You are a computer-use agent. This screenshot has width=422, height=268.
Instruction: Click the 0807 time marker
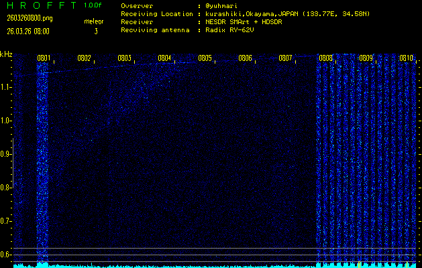[285, 58]
